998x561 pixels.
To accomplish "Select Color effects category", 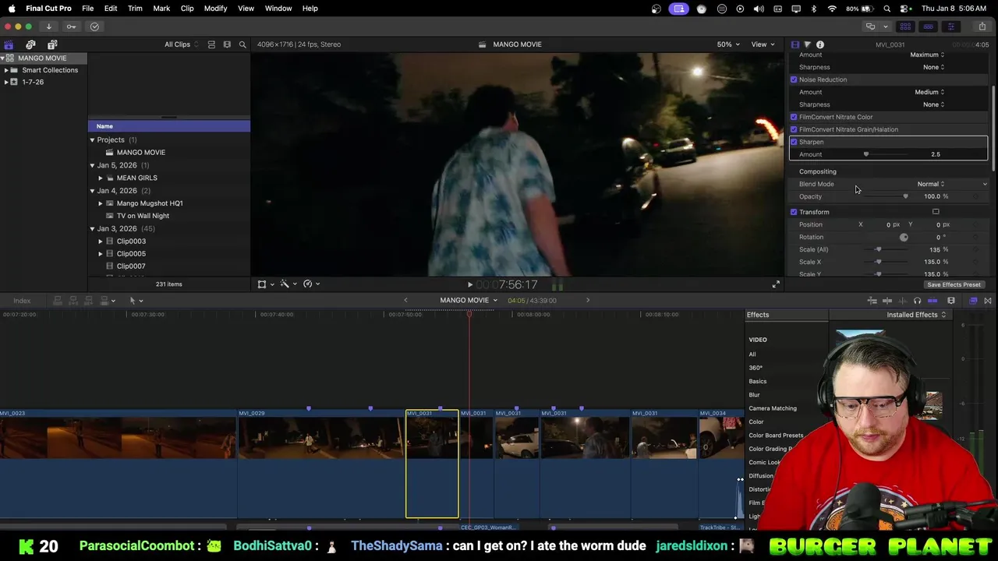I will (756, 422).
